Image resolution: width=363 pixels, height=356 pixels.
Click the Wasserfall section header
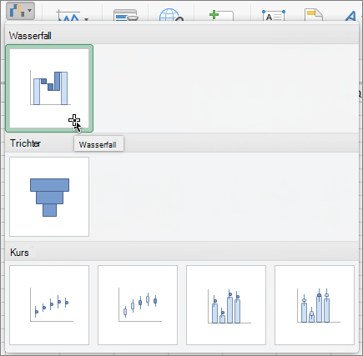(30, 36)
